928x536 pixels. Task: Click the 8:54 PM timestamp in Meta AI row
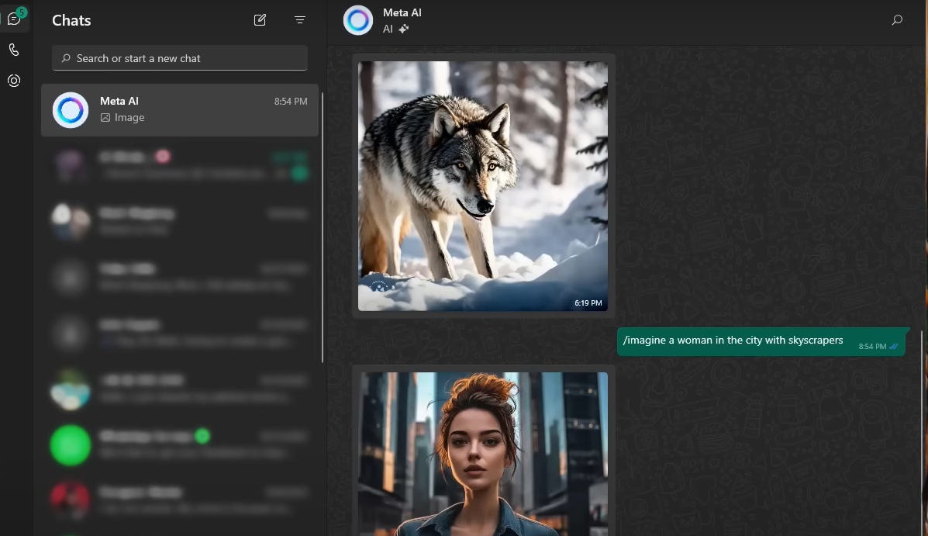(291, 102)
